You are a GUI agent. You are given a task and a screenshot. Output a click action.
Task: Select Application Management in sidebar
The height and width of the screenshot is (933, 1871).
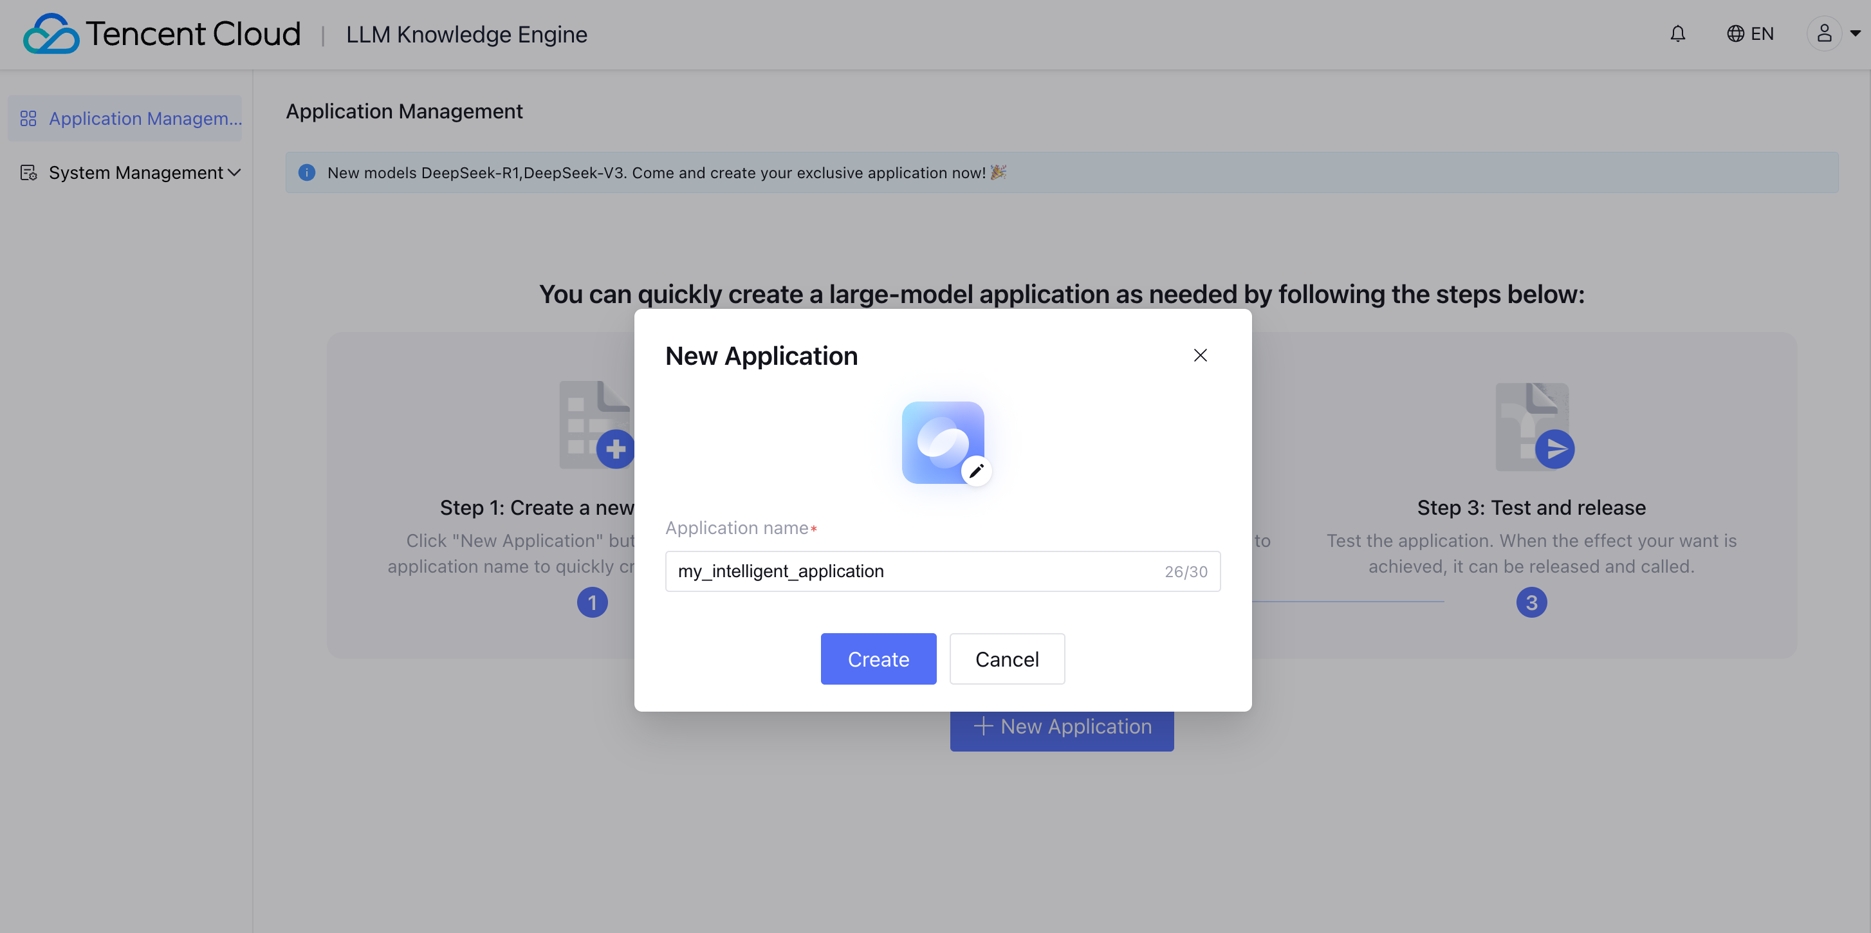[145, 118]
